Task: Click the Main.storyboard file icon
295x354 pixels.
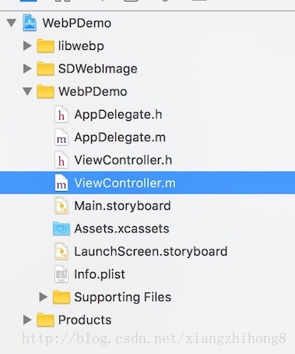Action: pyautogui.click(x=61, y=206)
